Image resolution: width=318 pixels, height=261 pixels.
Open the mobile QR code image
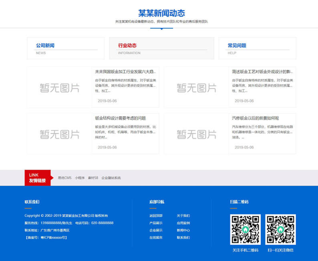click(246, 229)
